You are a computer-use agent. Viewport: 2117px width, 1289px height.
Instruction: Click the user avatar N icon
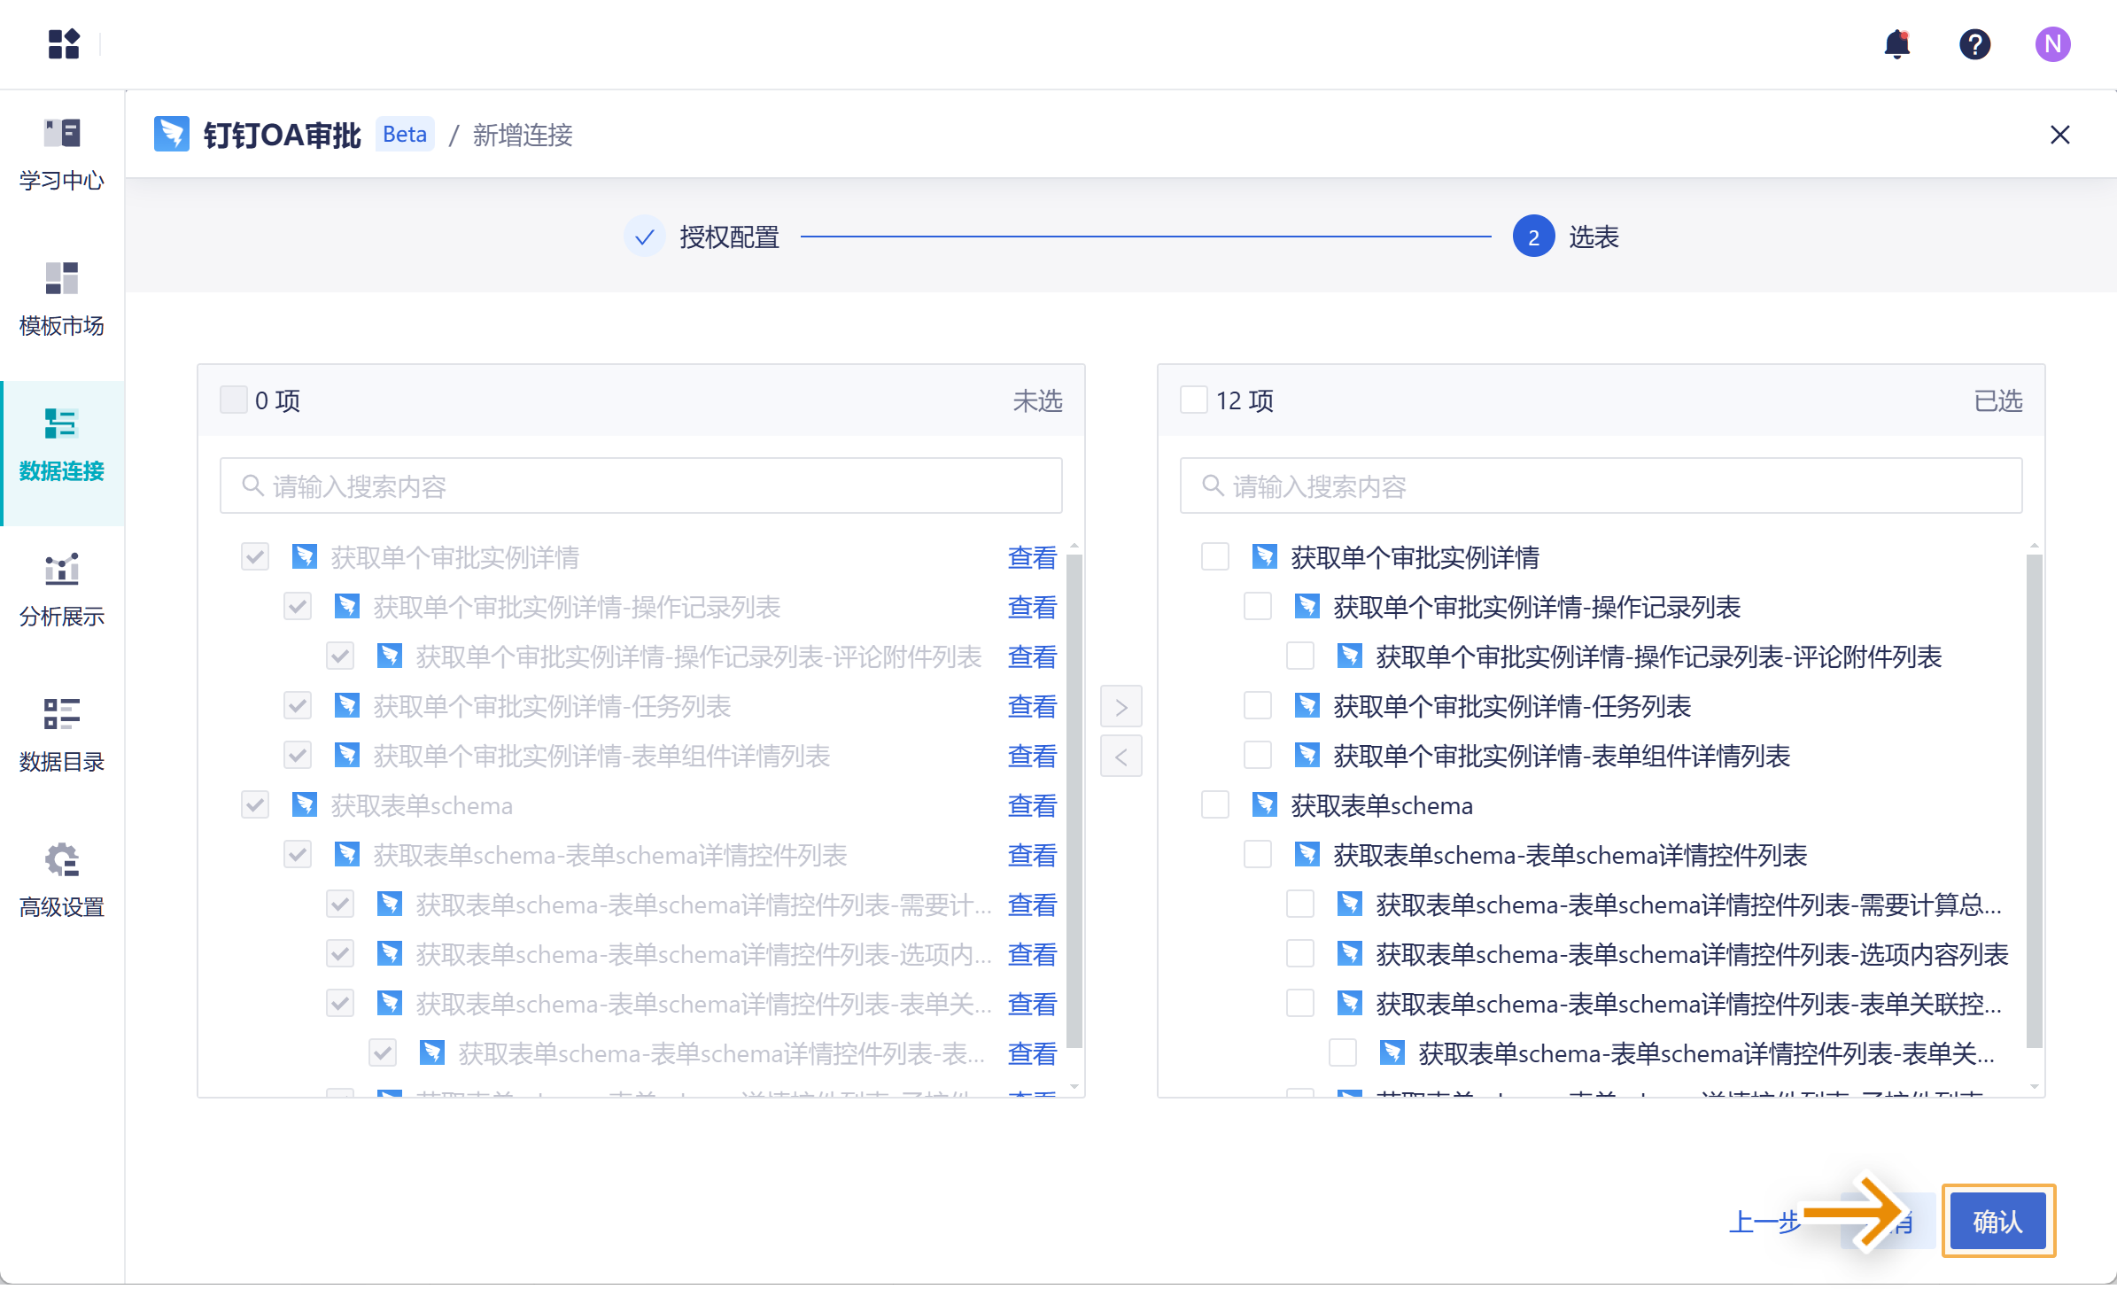(x=2052, y=43)
